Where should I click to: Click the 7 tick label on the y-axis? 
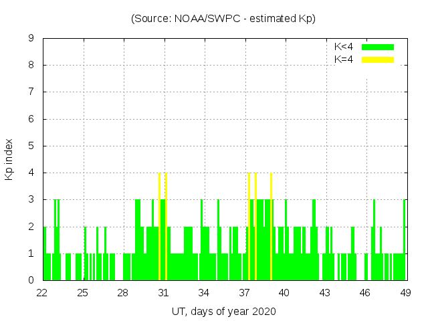tap(31, 92)
